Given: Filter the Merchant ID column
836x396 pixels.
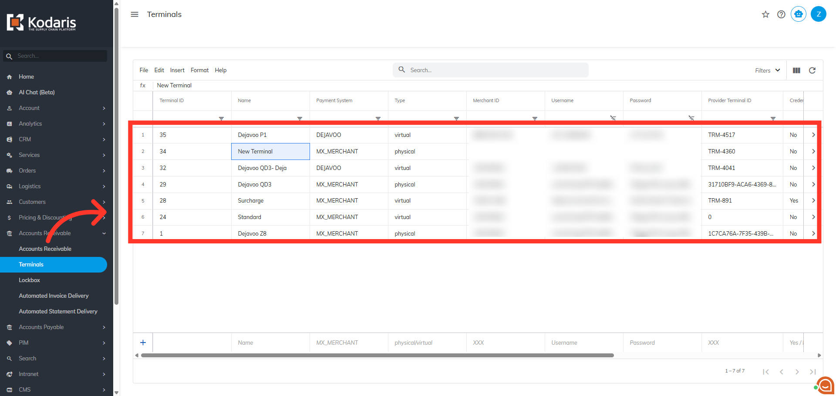Looking at the screenshot, I should click(x=535, y=118).
